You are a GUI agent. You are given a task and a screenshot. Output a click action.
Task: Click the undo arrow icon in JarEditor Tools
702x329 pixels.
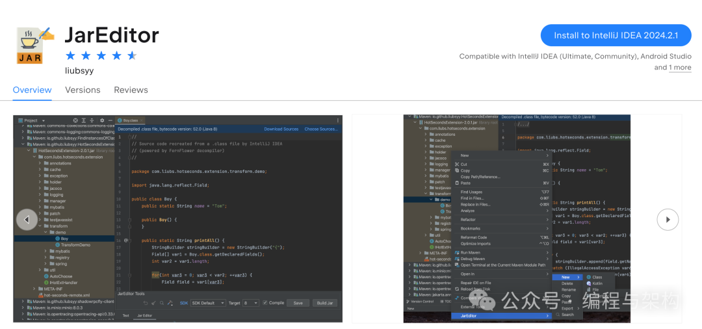(x=146, y=303)
